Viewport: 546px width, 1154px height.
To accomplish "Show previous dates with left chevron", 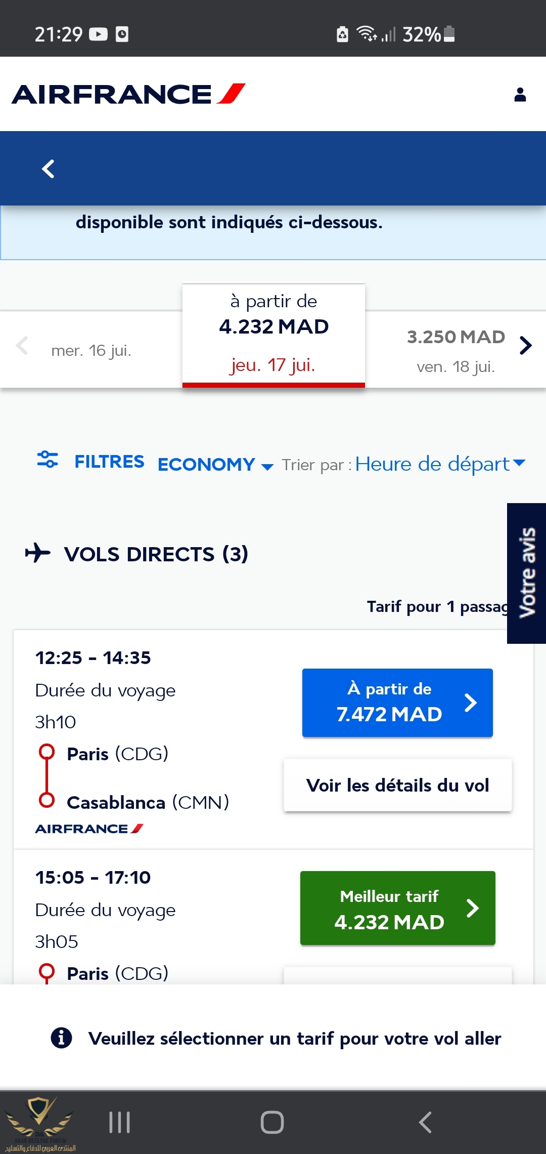I will tap(22, 346).
